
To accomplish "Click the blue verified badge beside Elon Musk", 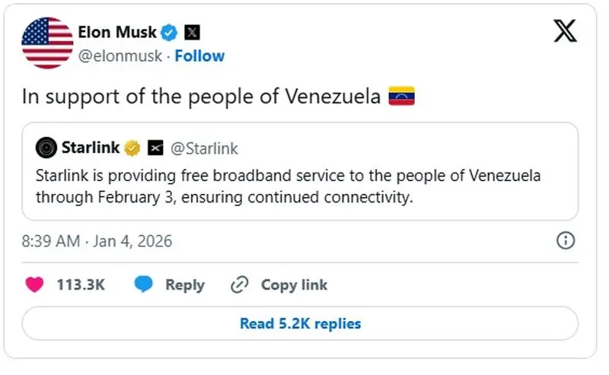I will 170,33.
